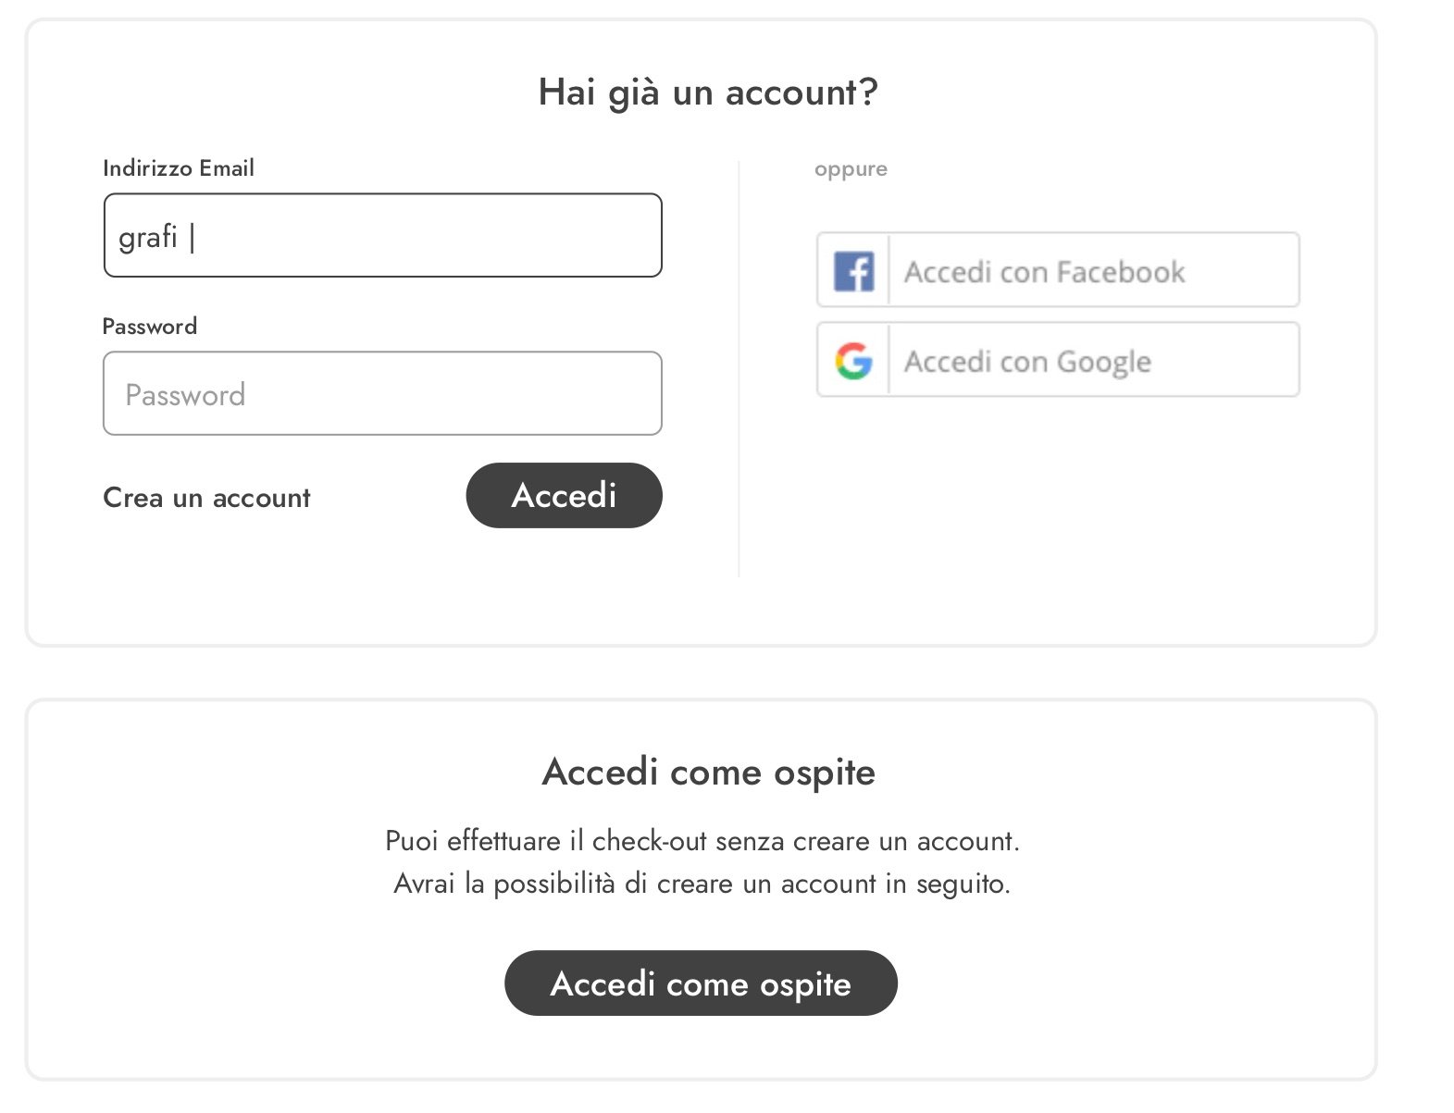Click the 'Accedi come ospite' section heading

click(x=708, y=772)
